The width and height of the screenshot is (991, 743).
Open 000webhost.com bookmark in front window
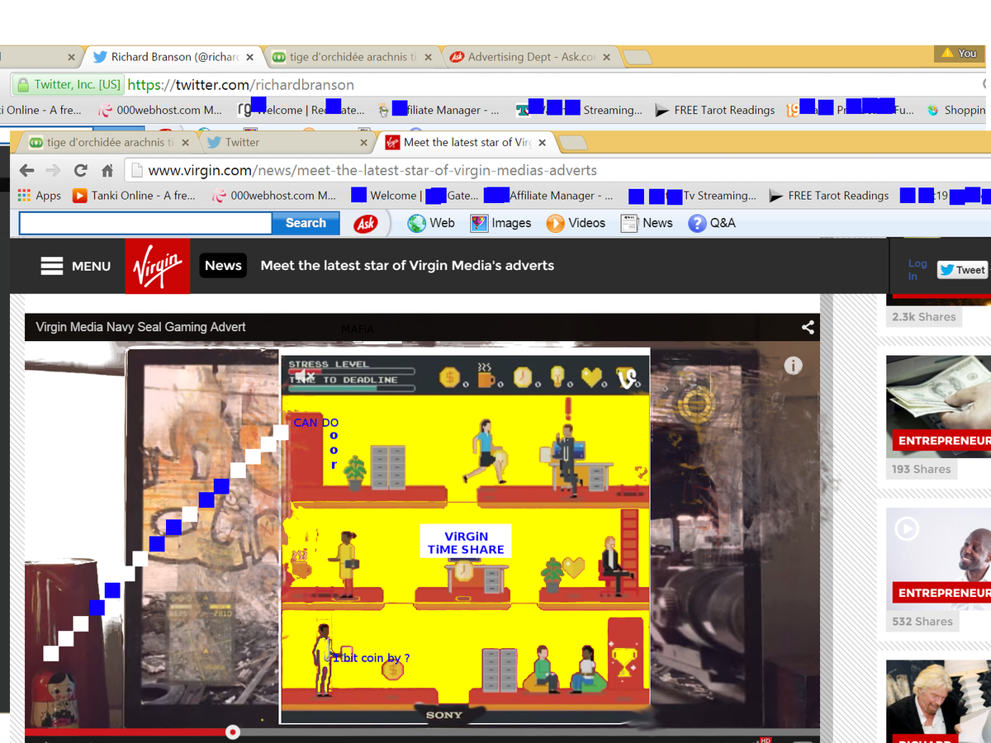click(x=274, y=196)
